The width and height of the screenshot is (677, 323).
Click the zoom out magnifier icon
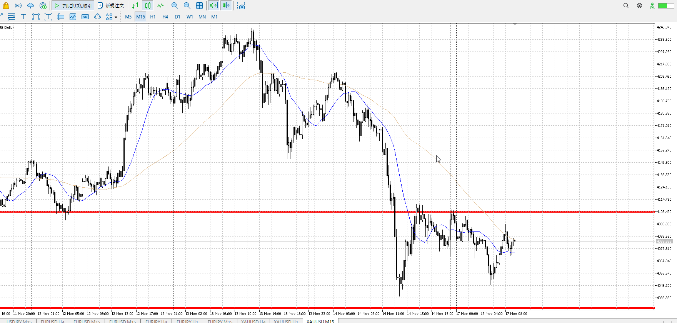point(187,6)
